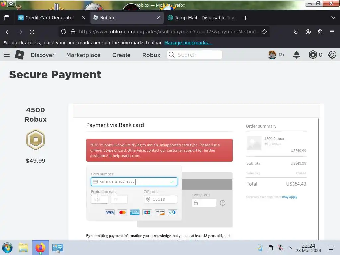Screen dimensions: 340x255
Task: Click the Diners Club logo
Action: (172, 212)
